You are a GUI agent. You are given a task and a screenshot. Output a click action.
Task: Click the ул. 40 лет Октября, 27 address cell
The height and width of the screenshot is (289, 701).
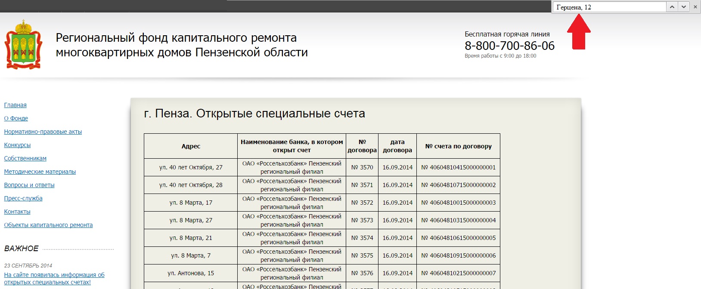(x=191, y=167)
